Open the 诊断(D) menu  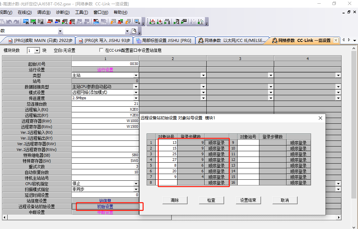tap(62, 12)
